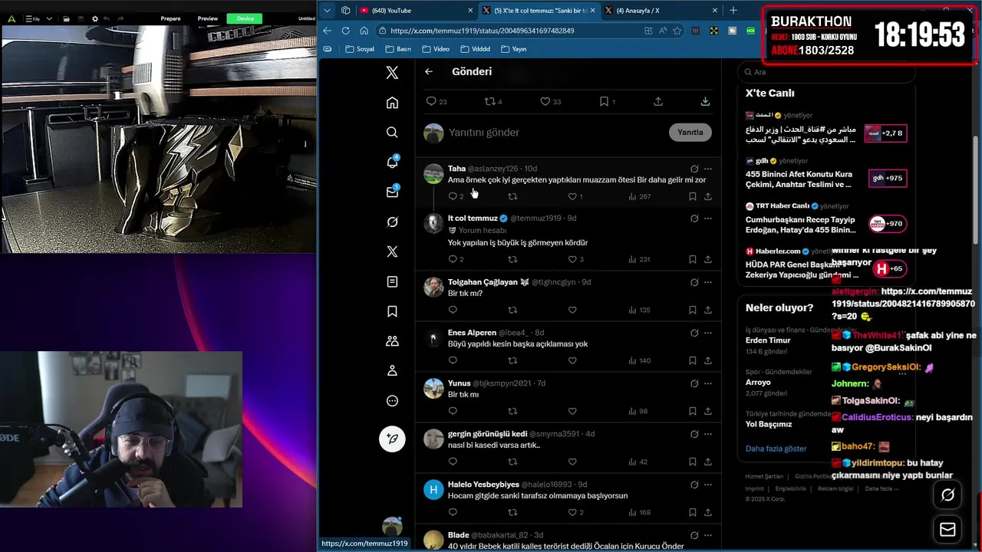Open more options on It col temmuz reply
982x552 pixels.
(x=708, y=219)
